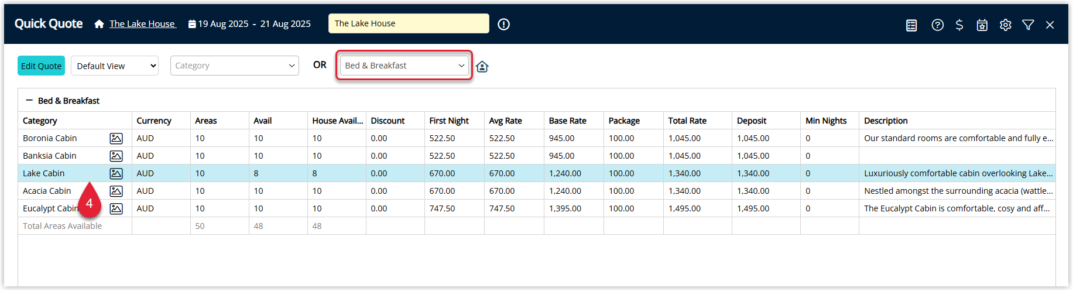Open image icon for Boronia Cabin
Viewport: 1073px width, 291px height.
click(x=116, y=138)
